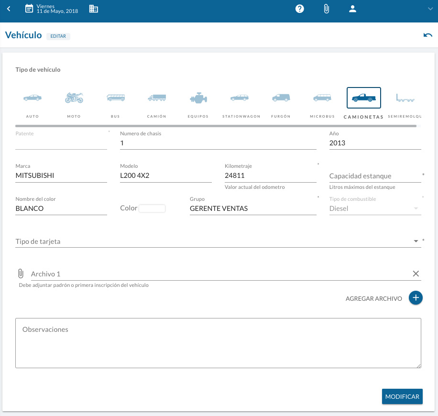Remove Archivo 1 with the X icon

(x=416, y=274)
